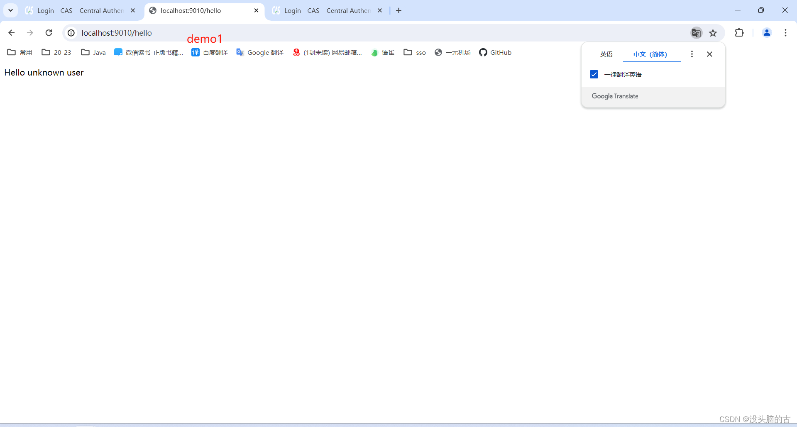Open the user profile avatar
Image resolution: width=797 pixels, height=427 pixels.
pos(767,33)
